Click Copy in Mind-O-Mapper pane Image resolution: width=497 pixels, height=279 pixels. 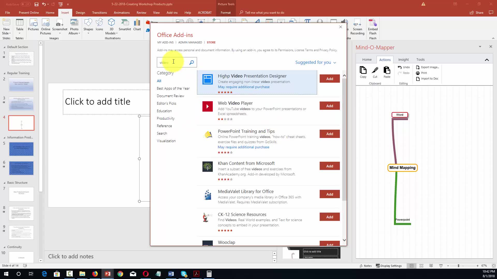[363, 72]
